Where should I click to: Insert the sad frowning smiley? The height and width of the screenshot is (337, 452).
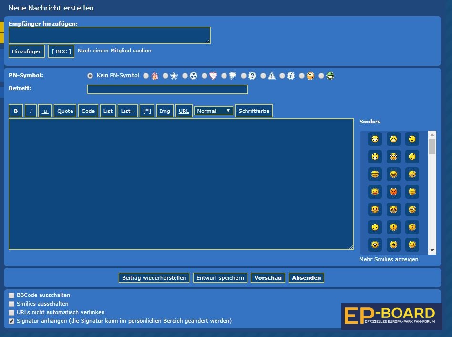coord(412,139)
